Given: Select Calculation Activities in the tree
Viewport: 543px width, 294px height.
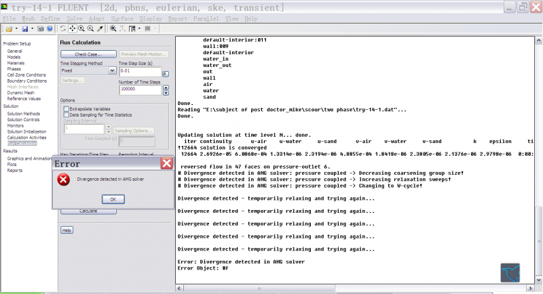Looking at the screenshot, I should coord(26,138).
